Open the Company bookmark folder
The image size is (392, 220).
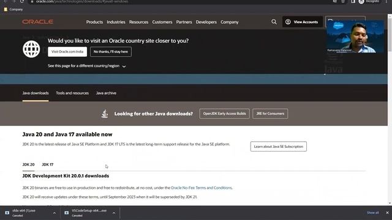pyautogui.click(x=13, y=9)
